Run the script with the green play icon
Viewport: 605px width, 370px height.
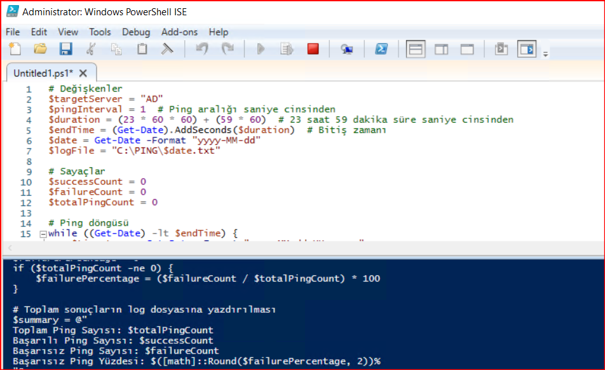[261, 49]
